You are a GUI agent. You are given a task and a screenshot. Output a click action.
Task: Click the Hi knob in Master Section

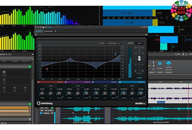click(25, 88)
